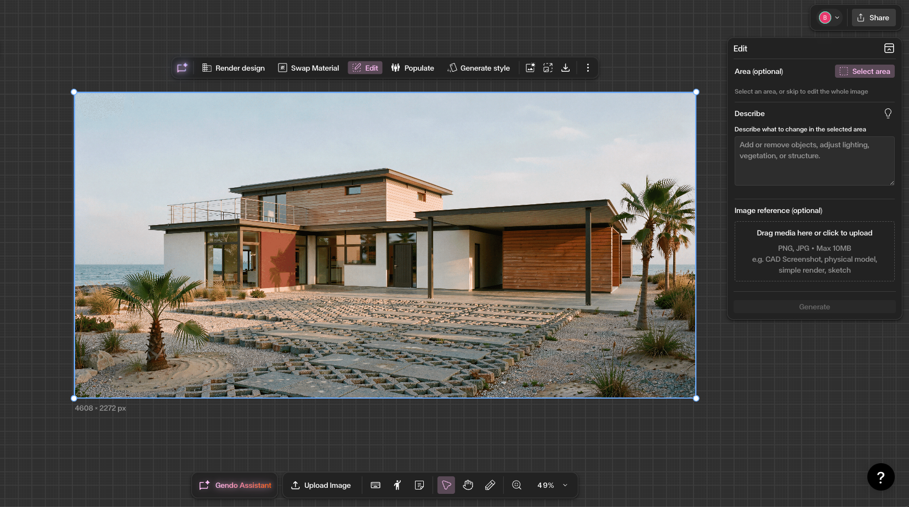
Task: Open the AI assistant sparkle chat icon in image toolbar
Action: pos(182,68)
